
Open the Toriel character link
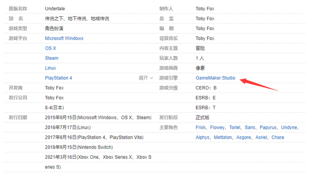point(235,127)
